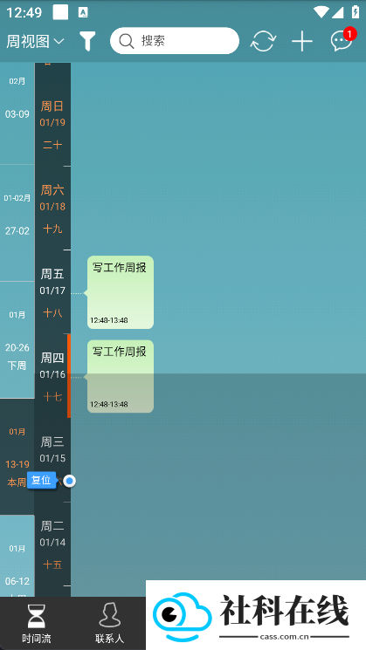This screenshot has width=366, height=650.
Task: Jump to week 27-02 in 01-02月
Action: click(x=17, y=223)
